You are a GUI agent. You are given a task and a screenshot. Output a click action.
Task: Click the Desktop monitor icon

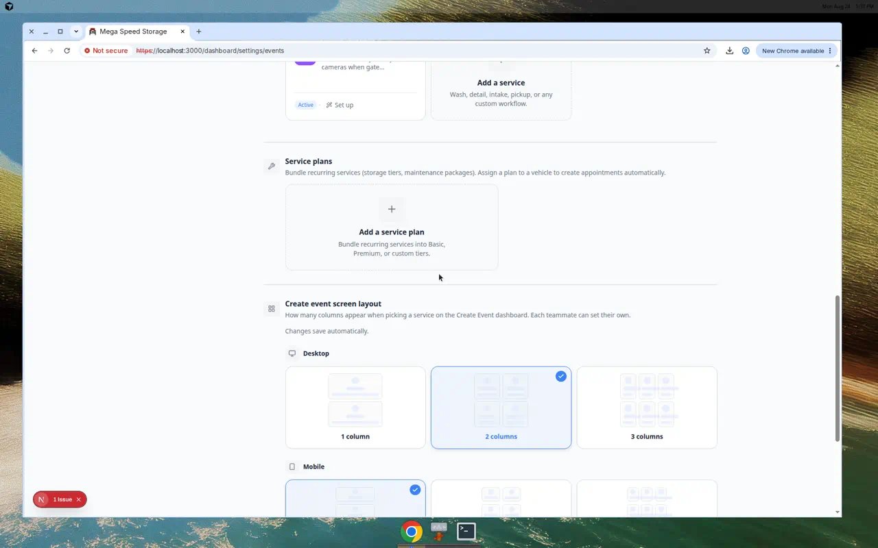click(x=292, y=353)
